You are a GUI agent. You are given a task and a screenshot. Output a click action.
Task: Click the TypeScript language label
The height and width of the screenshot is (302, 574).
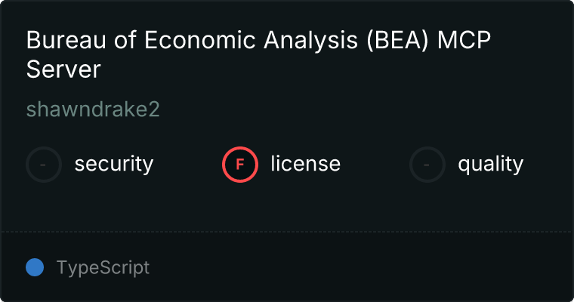point(103,267)
